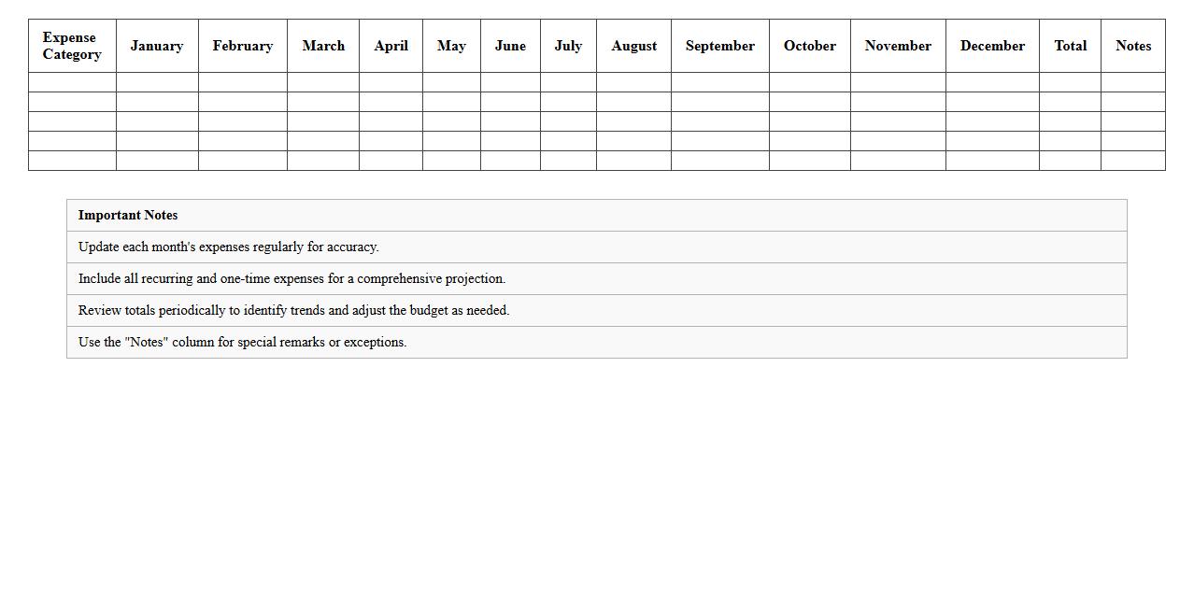Select the 'Update each month's expenses' note
Screen dimensions: 1194x607
coord(229,247)
